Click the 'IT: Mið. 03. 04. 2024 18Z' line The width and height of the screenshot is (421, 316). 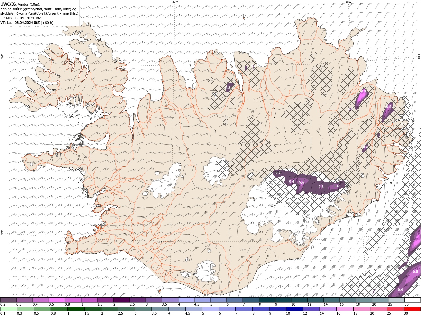20,18
